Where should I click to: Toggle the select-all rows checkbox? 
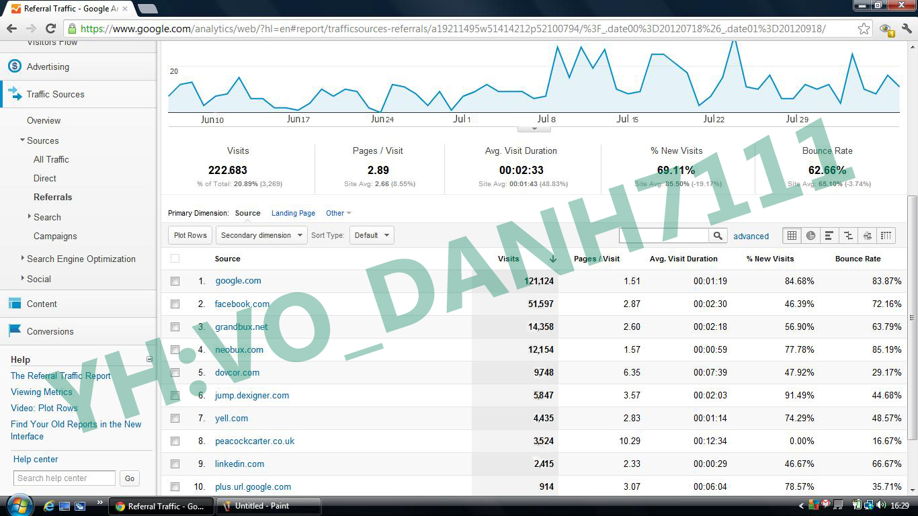[x=175, y=259]
